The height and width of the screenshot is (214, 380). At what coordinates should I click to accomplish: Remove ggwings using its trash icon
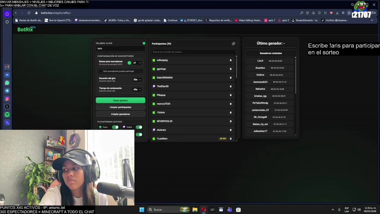click(231, 69)
